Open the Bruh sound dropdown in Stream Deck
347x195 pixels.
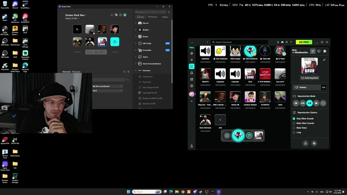tap(107, 91)
